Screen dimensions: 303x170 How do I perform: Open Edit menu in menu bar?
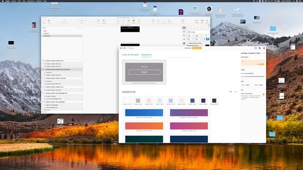pyautogui.click(x=19, y=1)
